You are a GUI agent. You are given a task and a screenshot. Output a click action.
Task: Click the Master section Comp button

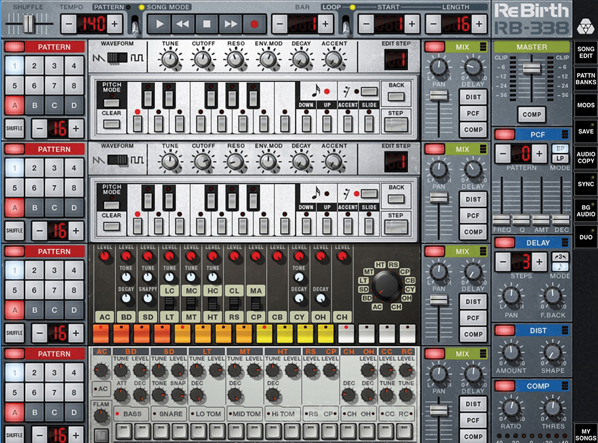click(x=532, y=114)
